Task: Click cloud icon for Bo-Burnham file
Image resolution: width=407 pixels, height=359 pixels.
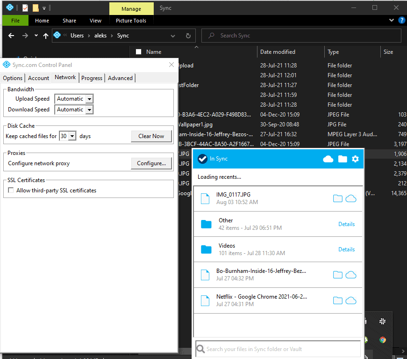Action: click(x=350, y=275)
